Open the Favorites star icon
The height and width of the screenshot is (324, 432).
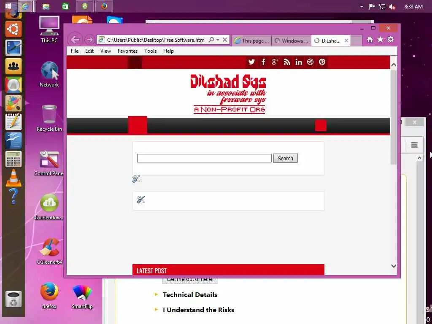click(380, 39)
